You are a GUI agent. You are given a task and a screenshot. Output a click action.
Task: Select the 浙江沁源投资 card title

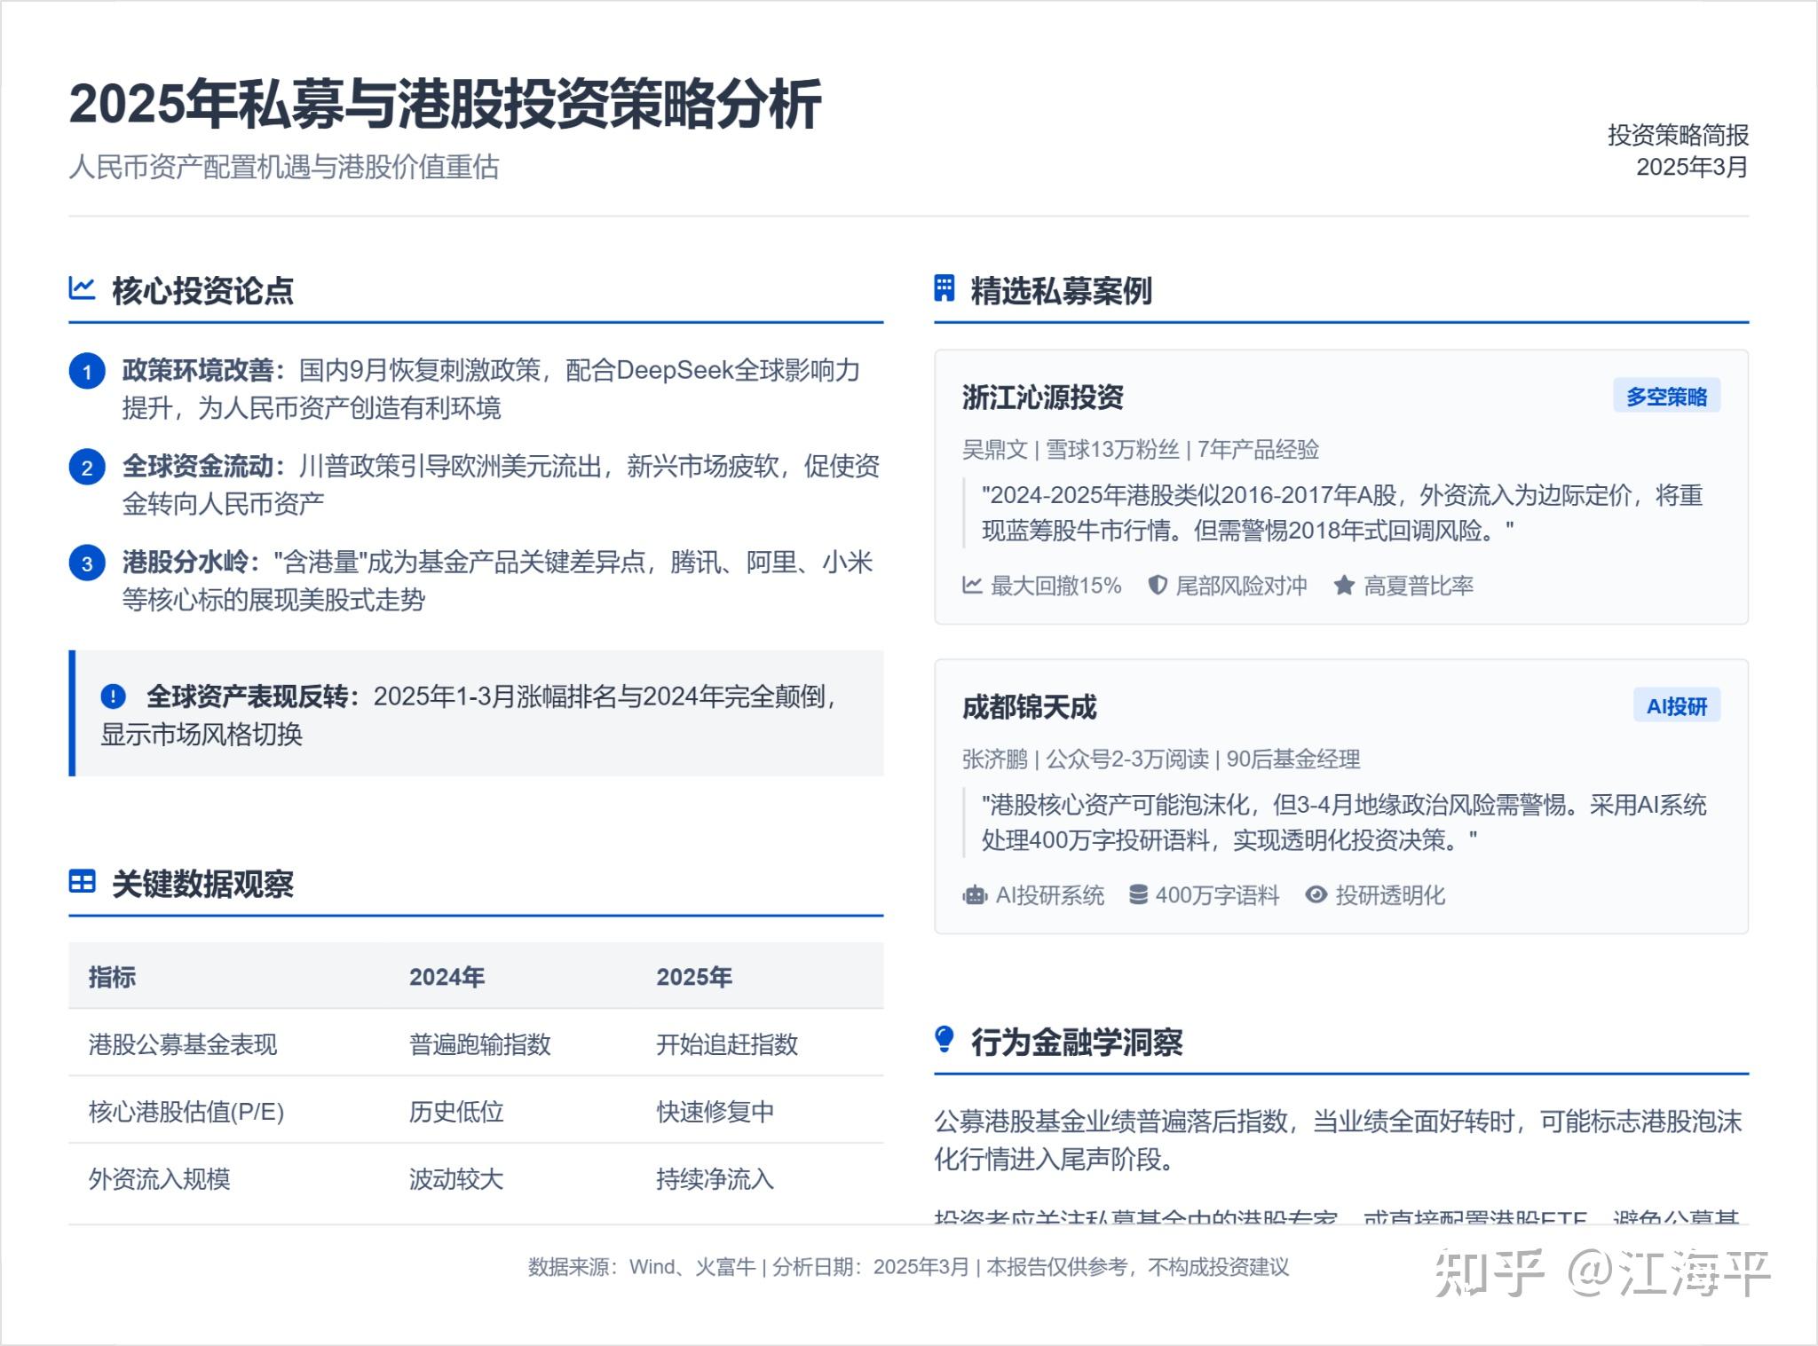click(1043, 397)
